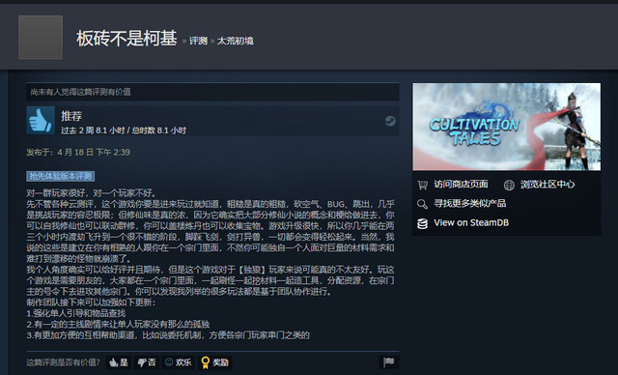Open 浏览社区中心 text link
Screen dimensions: 618x375
point(548,185)
